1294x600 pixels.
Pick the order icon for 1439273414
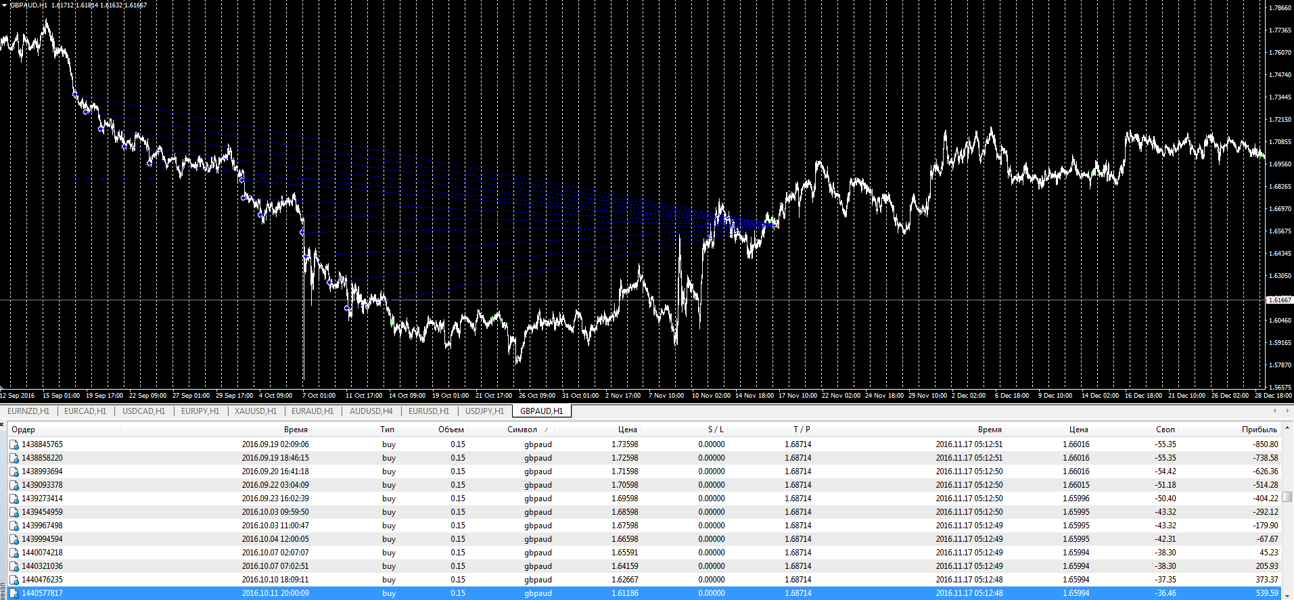14,499
